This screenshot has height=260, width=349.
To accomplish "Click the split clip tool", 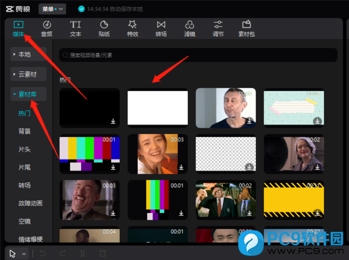I will pos(83,254).
